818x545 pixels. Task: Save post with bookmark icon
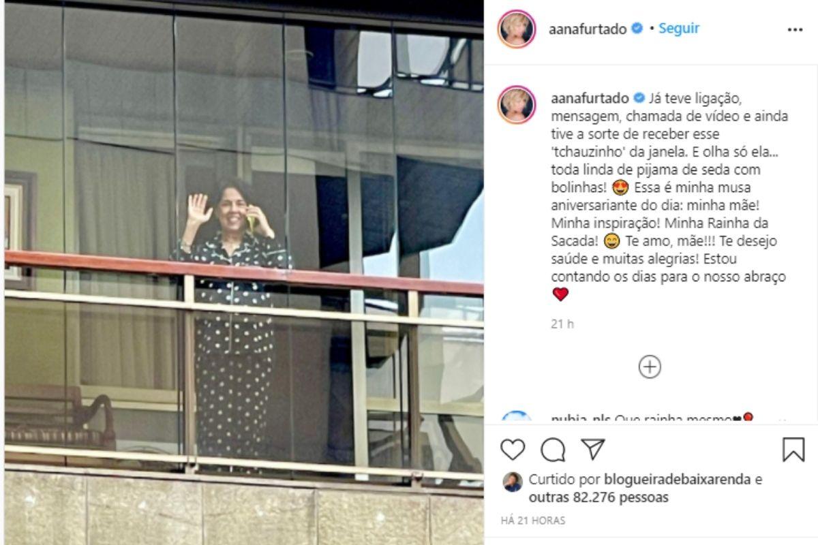793,450
